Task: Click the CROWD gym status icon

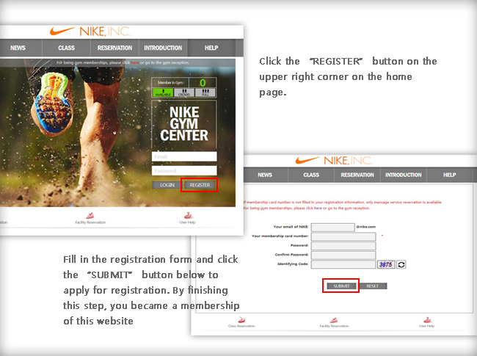Action: point(184,92)
